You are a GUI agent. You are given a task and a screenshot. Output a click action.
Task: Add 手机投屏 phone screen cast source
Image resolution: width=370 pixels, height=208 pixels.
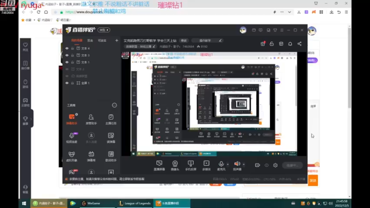[x=191, y=165]
